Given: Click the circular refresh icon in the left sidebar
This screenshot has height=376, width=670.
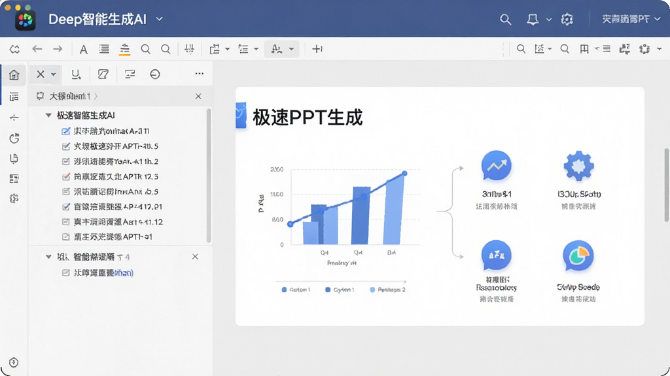Looking at the screenshot, I should (x=14, y=138).
